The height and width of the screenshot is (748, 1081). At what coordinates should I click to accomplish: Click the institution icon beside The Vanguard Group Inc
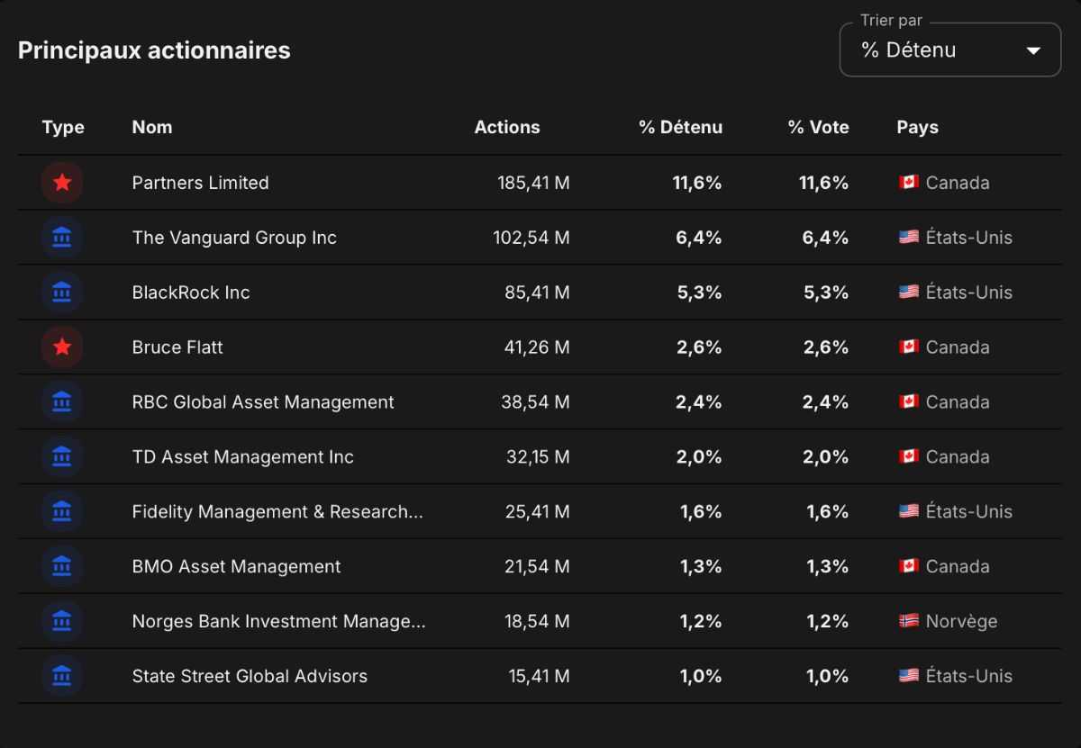pos(62,238)
